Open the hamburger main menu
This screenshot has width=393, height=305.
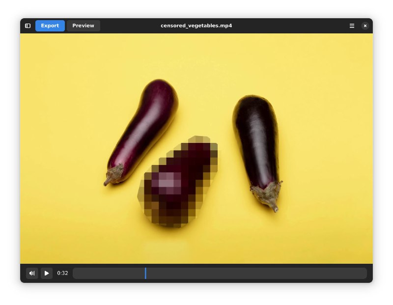(352, 26)
